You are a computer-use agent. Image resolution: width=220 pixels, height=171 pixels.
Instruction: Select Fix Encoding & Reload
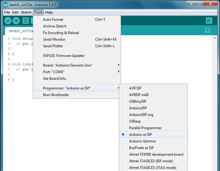pos(77,33)
